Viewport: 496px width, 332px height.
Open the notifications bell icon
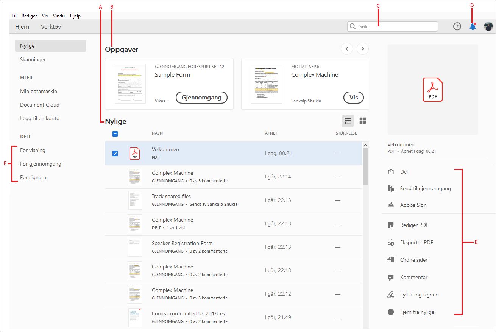tap(473, 26)
